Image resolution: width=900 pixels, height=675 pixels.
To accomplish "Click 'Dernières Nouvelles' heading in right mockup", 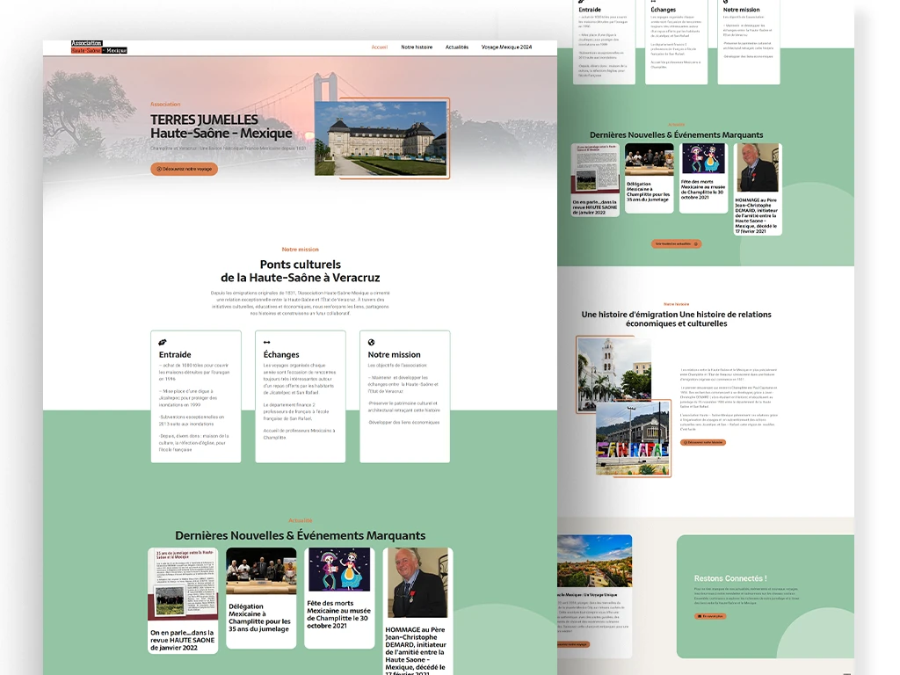I will point(676,134).
